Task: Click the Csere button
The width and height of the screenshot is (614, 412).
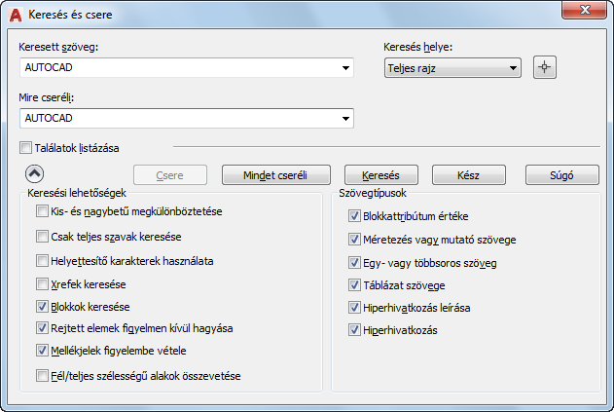Action: coord(170,175)
